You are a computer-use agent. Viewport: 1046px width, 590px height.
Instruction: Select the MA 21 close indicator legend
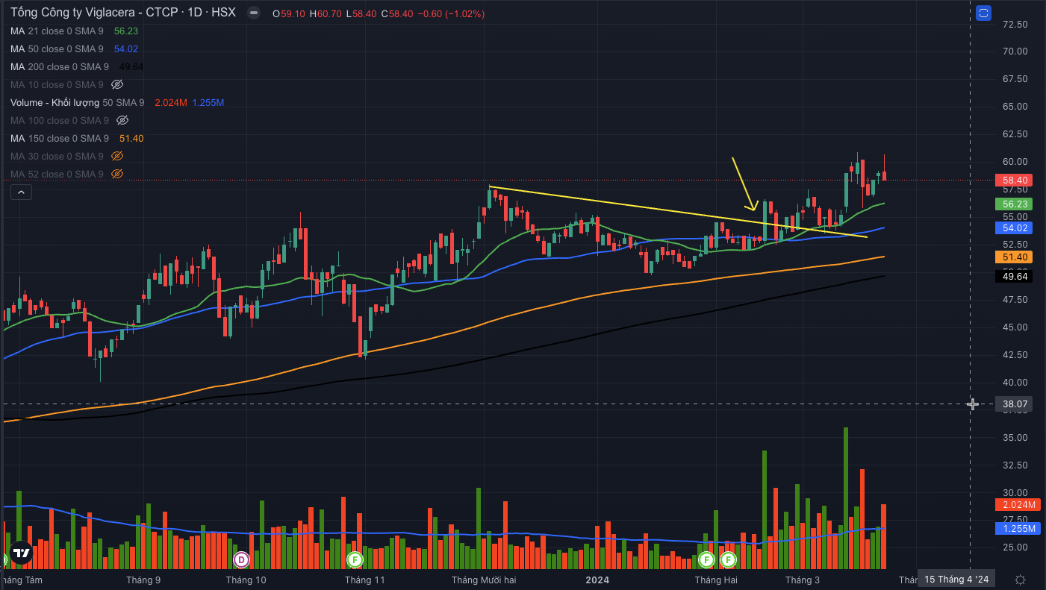point(57,31)
